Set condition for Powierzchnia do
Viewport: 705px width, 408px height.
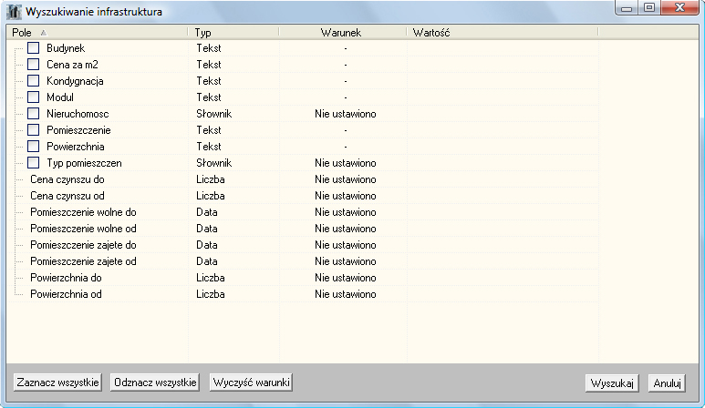[346, 278]
